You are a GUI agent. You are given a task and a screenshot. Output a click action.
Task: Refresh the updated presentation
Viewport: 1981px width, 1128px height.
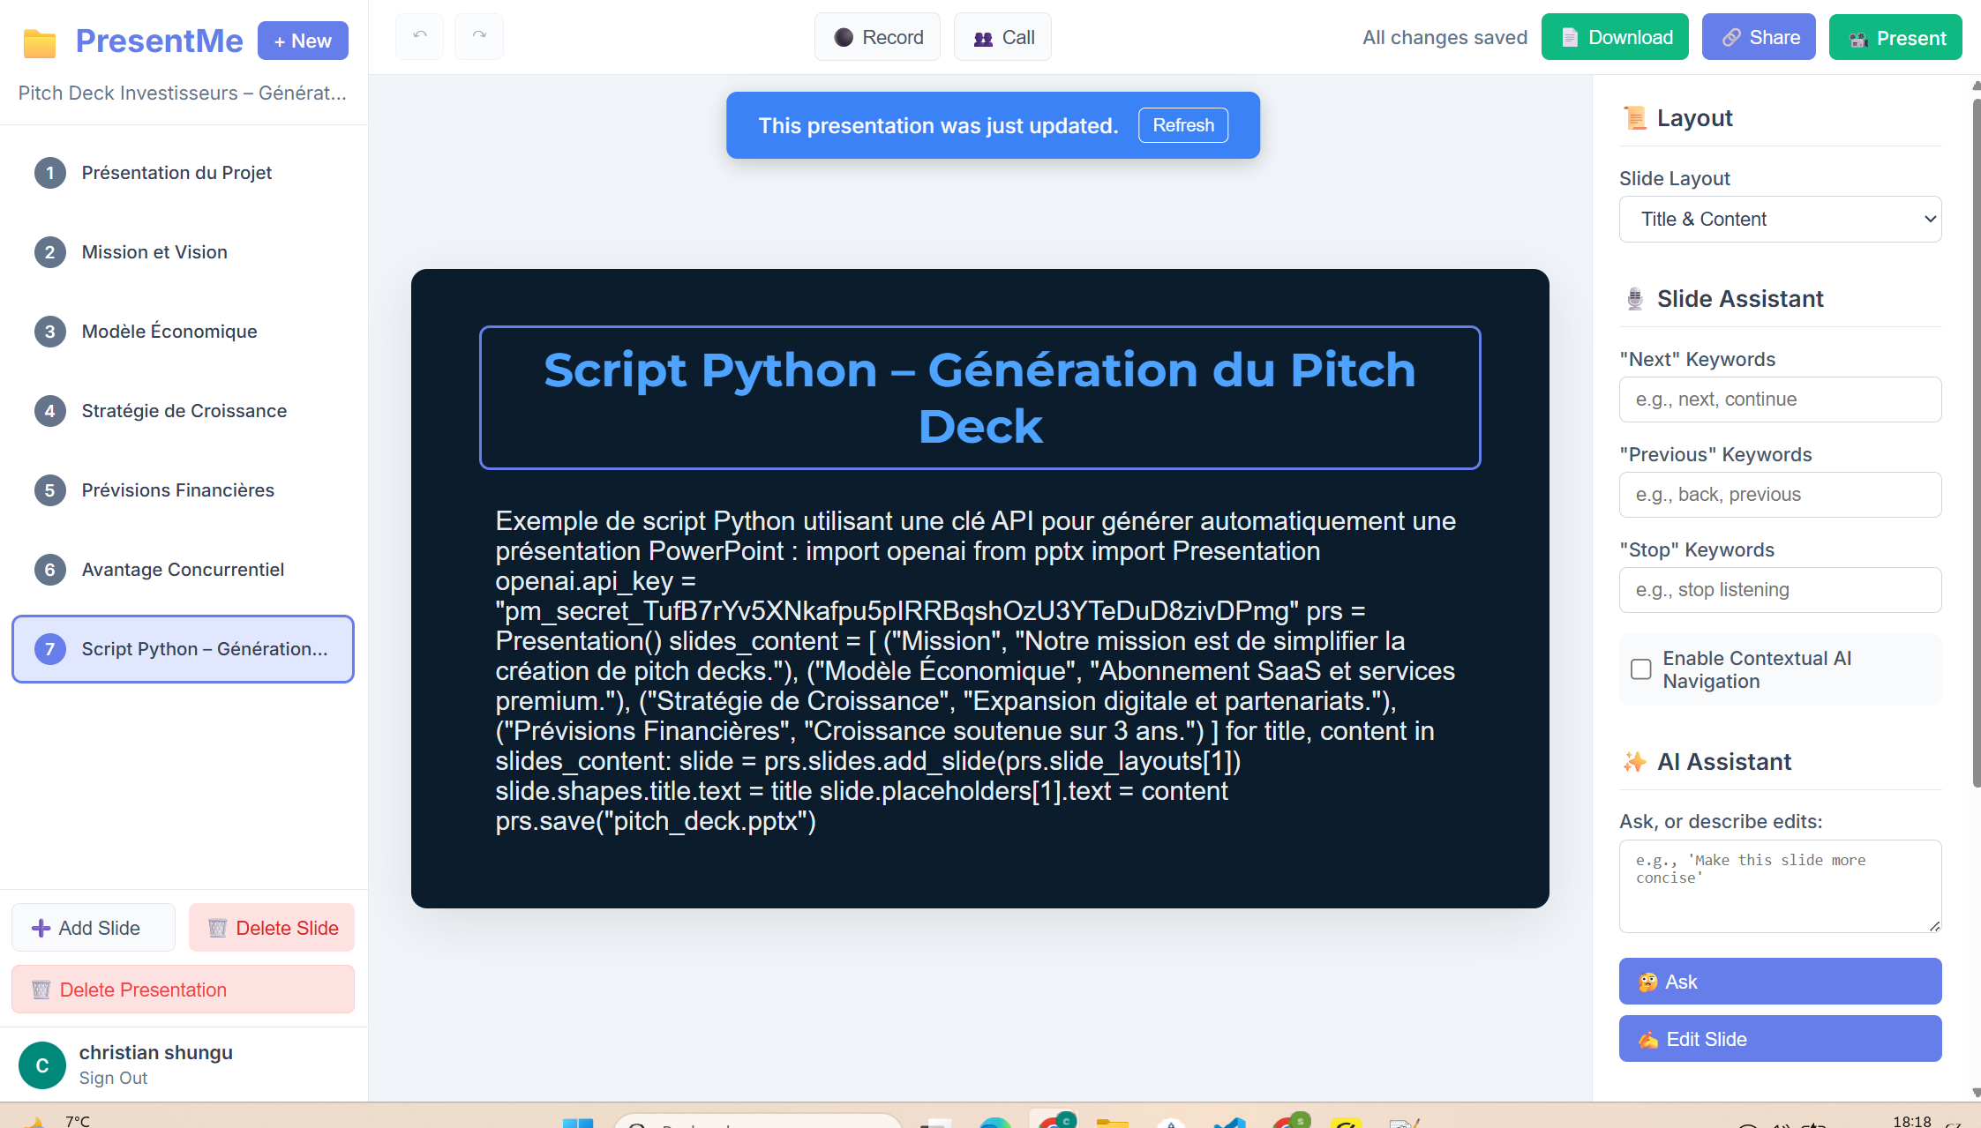click(1182, 125)
